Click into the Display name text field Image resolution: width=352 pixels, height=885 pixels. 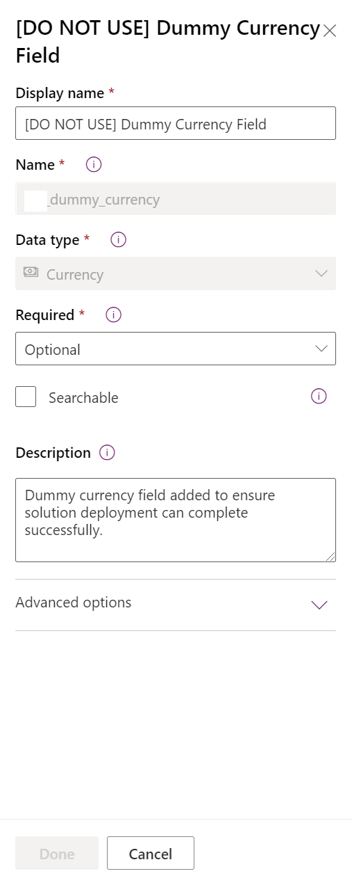point(176,123)
